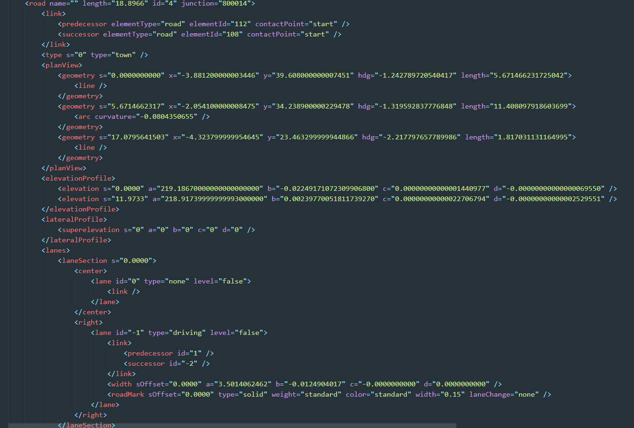The width and height of the screenshot is (634, 428).
Task: Place cursor on the opening lanes tag
Action: 56,250
